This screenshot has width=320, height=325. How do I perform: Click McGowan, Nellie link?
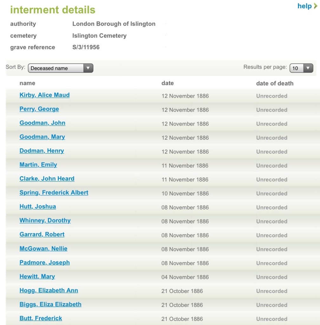tap(43, 249)
